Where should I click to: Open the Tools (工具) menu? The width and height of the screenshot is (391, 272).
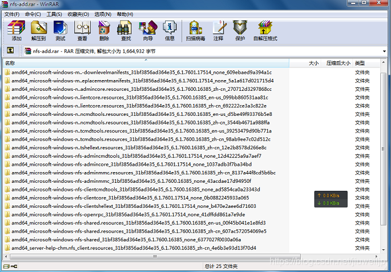pos(54,14)
